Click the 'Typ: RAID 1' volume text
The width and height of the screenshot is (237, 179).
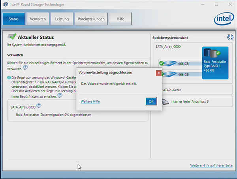pos(212,66)
